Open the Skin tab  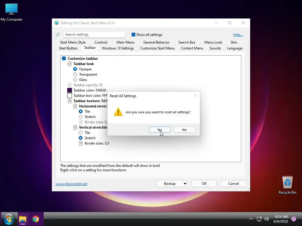tap(234, 42)
